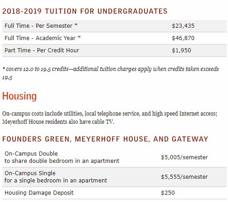Select the On-Campus Double label

pos(31,154)
